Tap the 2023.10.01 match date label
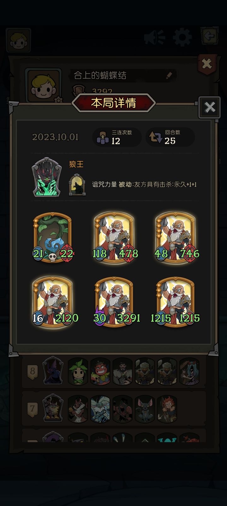Viewport: 227px width, 506px height. [55, 137]
